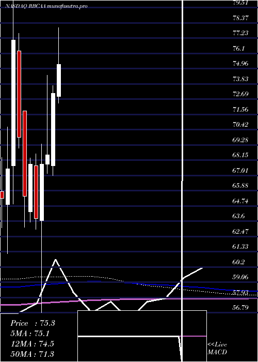Click the 76.1 price axis label
Image resolution: width=258 pixels, height=362 pixels.
coord(238,49)
